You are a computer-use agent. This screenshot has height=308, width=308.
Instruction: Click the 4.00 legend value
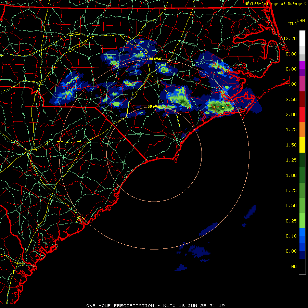(291, 84)
